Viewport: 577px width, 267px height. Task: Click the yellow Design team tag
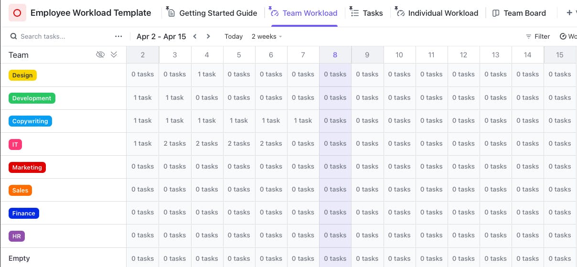tap(22, 75)
